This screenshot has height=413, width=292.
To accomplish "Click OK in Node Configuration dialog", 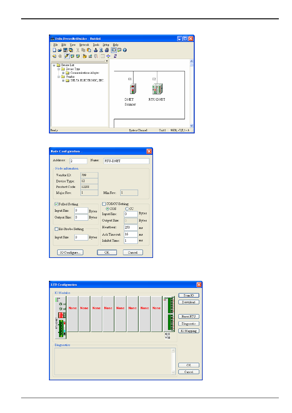I will pos(107,252).
